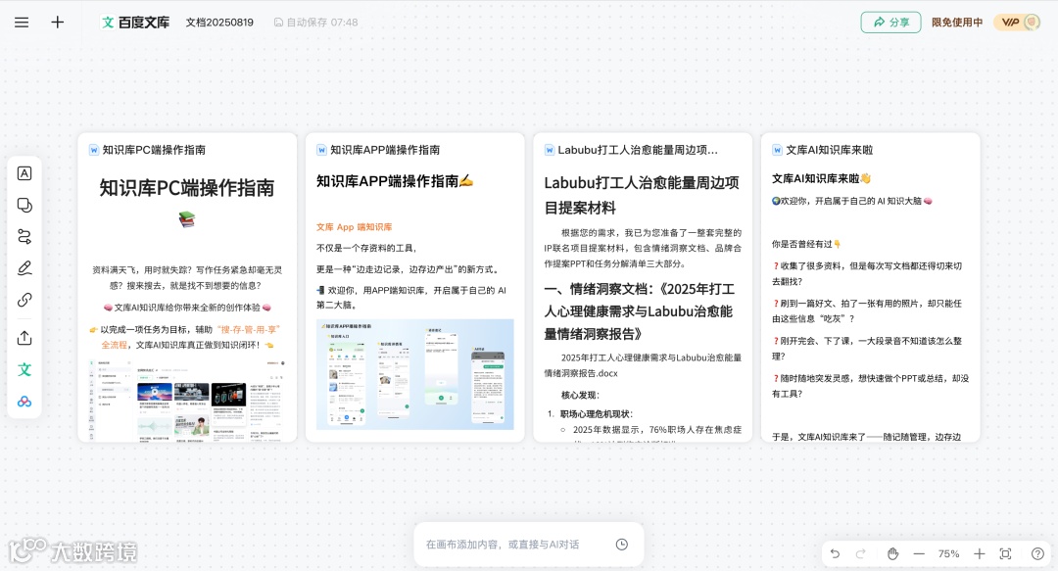1058x571 pixels.
Task: Open 知识库APP端操作指南 card
Action: pos(415,288)
